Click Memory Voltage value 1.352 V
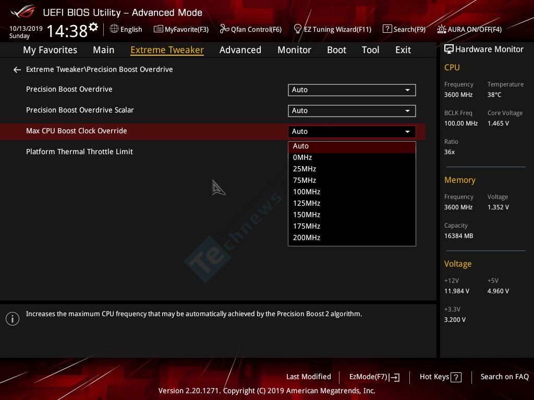The width and height of the screenshot is (534, 400). (498, 207)
